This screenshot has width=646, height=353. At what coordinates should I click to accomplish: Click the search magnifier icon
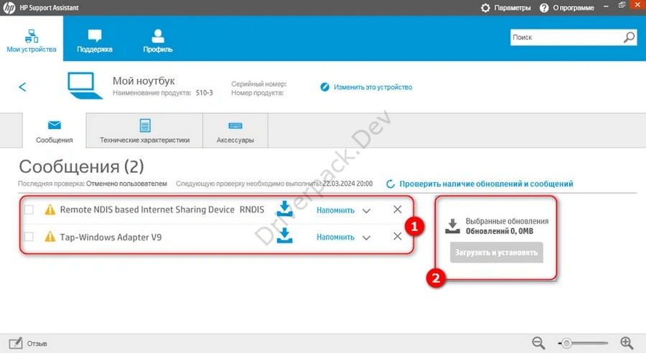629,37
